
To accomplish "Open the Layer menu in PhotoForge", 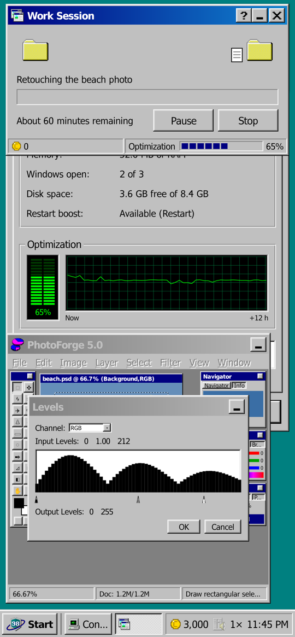I will pyautogui.click(x=107, y=363).
